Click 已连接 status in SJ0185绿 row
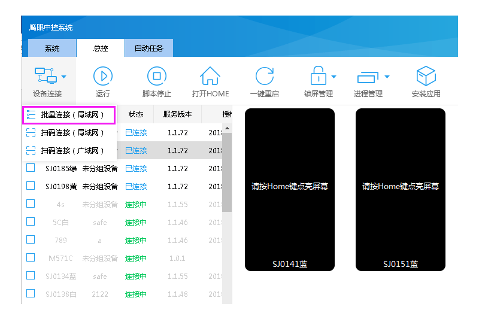The height and width of the screenshot is (319, 479). tap(137, 169)
